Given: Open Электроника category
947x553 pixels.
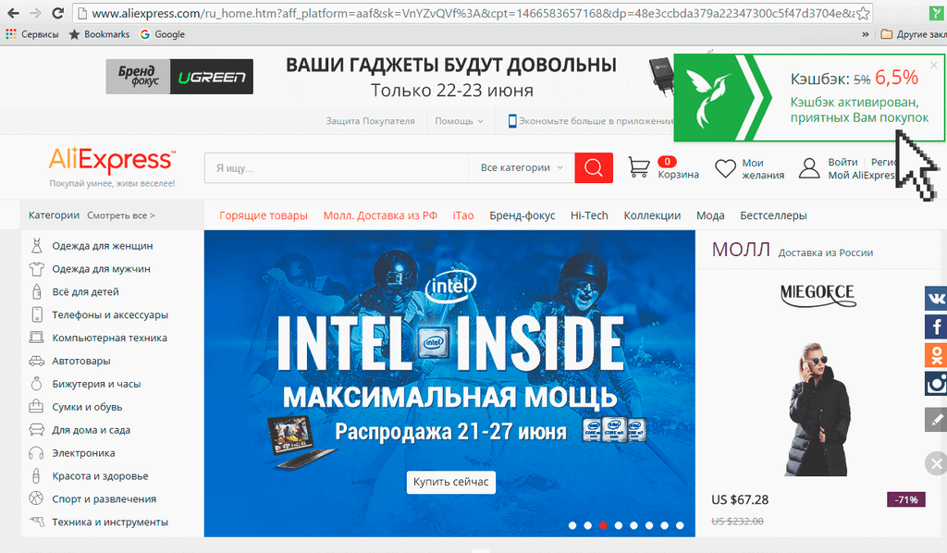Looking at the screenshot, I should (83, 453).
